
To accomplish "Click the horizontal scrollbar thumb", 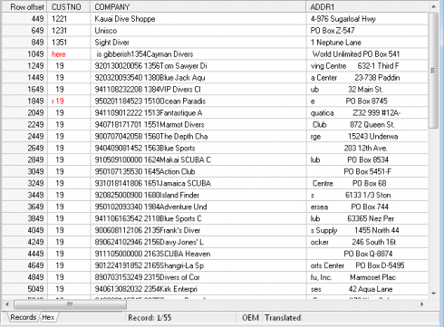I will [x=70, y=304].
